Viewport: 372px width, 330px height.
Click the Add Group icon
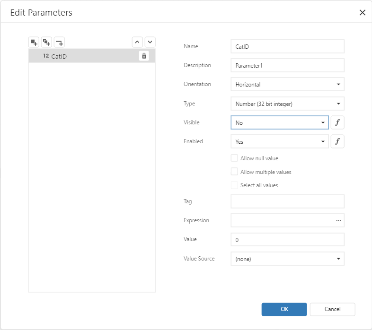[46, 42]
